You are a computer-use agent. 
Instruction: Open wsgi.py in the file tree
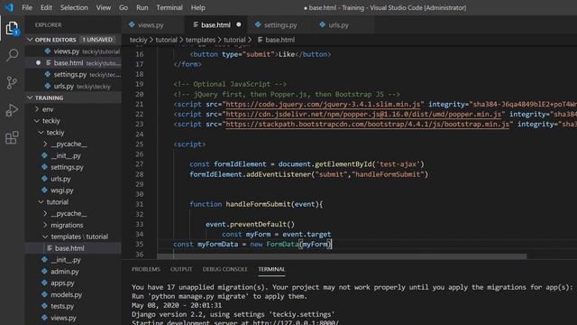click(73, 190)
